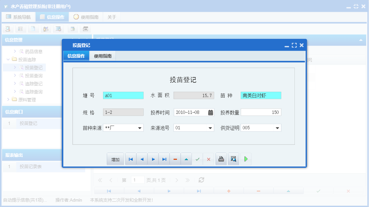Click the green checkmark confirm icon
Image resolution: width=369 pixels, height=207 pixels.
click(x=197, y=159)
